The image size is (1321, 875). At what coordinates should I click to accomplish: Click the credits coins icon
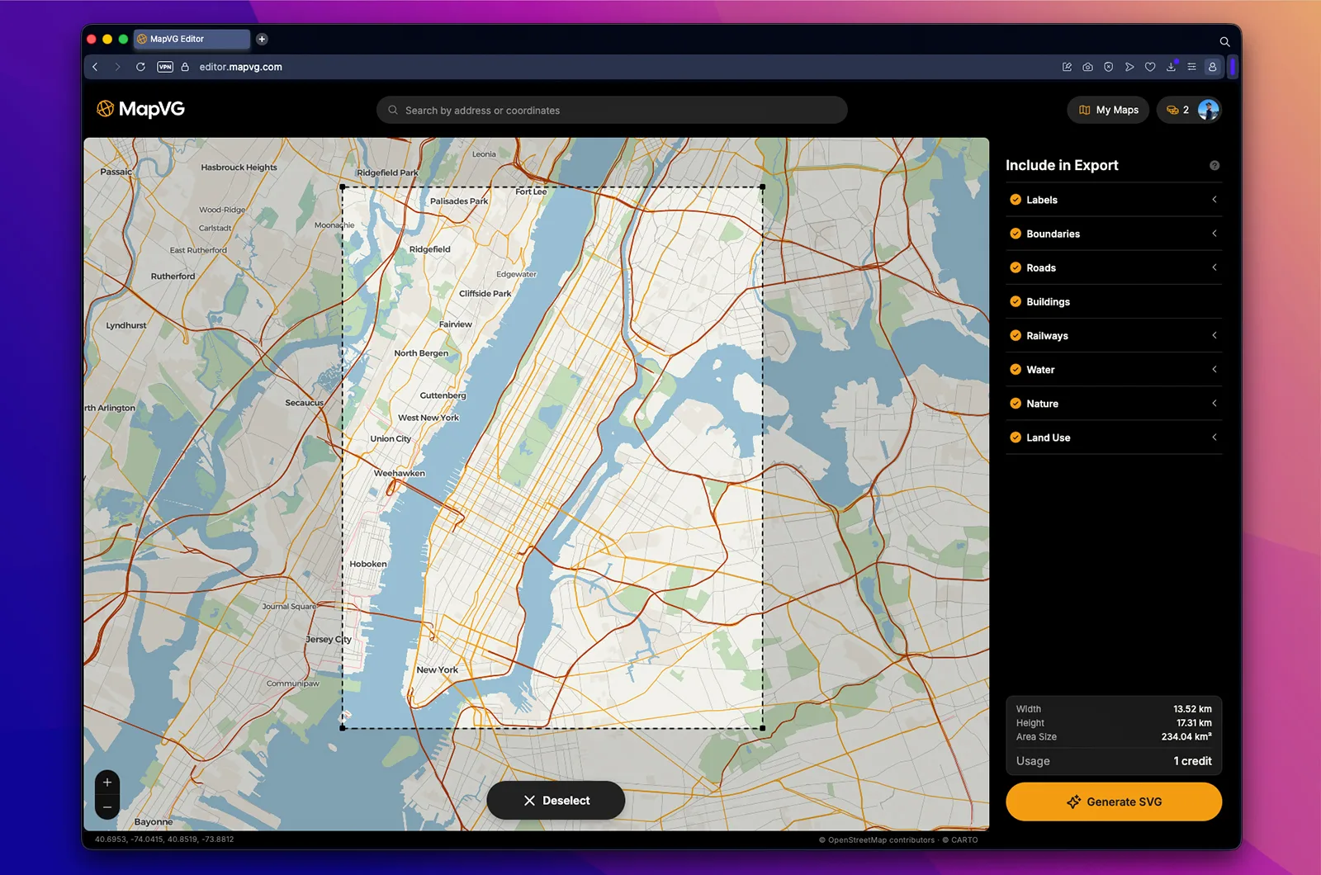(1172, 110)
